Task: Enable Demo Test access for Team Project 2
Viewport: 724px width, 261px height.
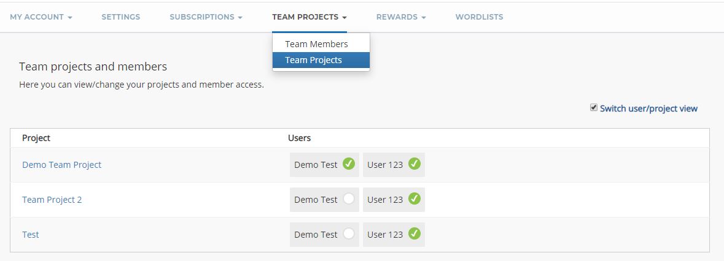Action: click(349, 199)
